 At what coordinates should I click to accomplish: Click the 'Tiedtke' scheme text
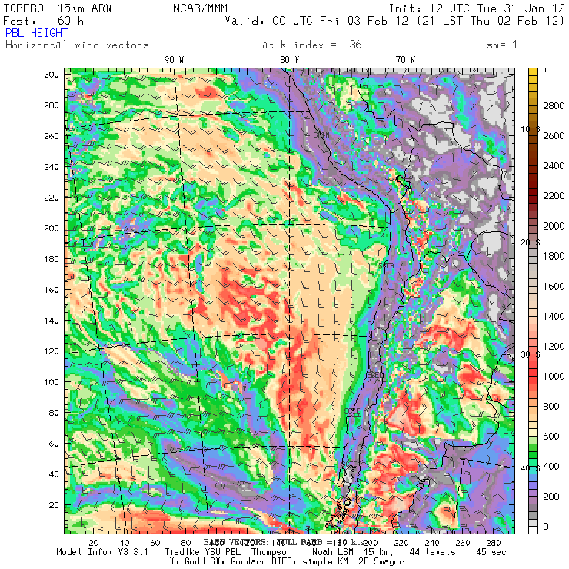pos(181,552)
